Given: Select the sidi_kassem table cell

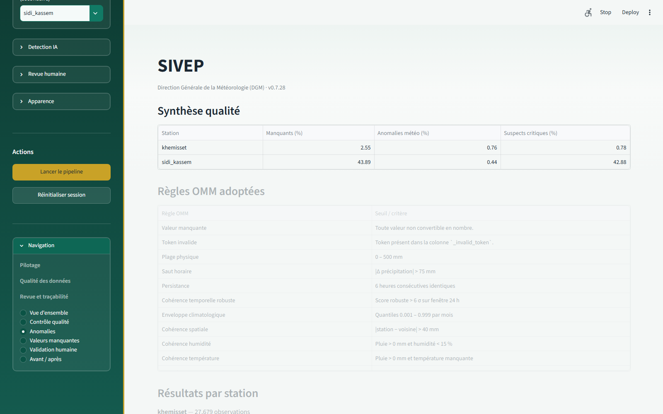Looking at the screenshot, I should click(x=211, y=162).
